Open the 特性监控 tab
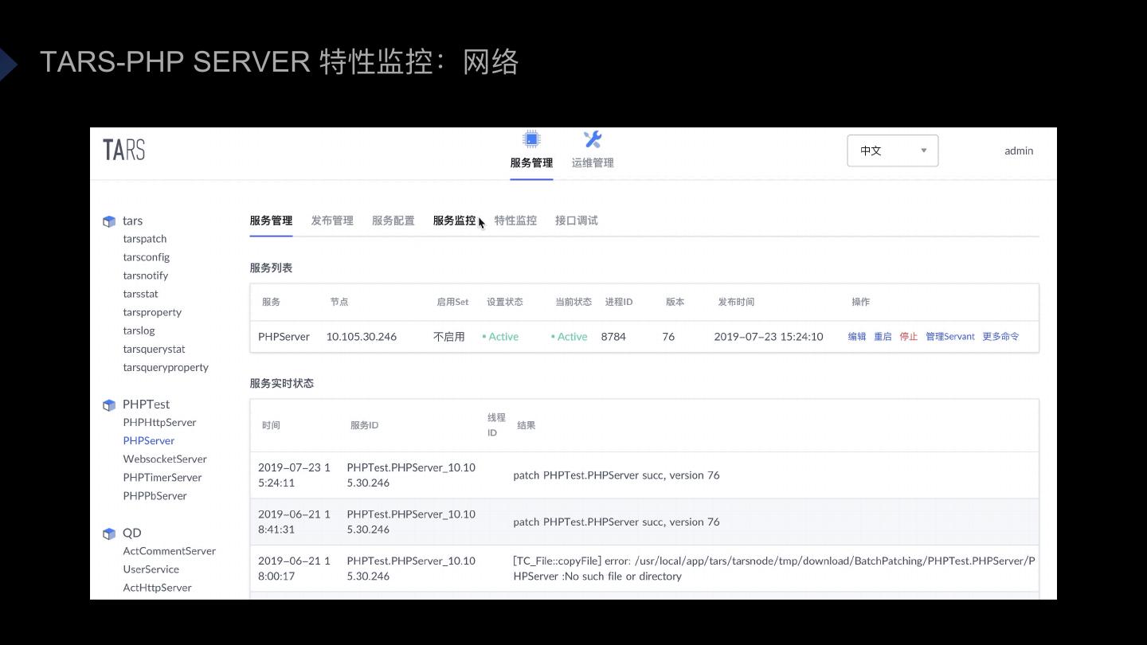 tap(515, 221)
